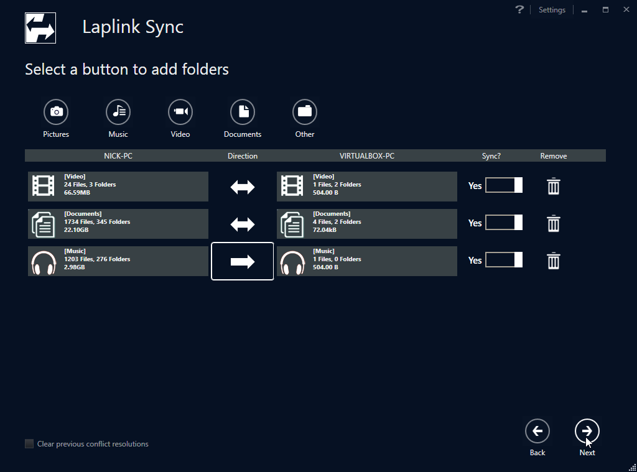The width and height of the screenshot is (637, 472).
Task: Toggle sync switch for Video row
Action: coord(504,185)
